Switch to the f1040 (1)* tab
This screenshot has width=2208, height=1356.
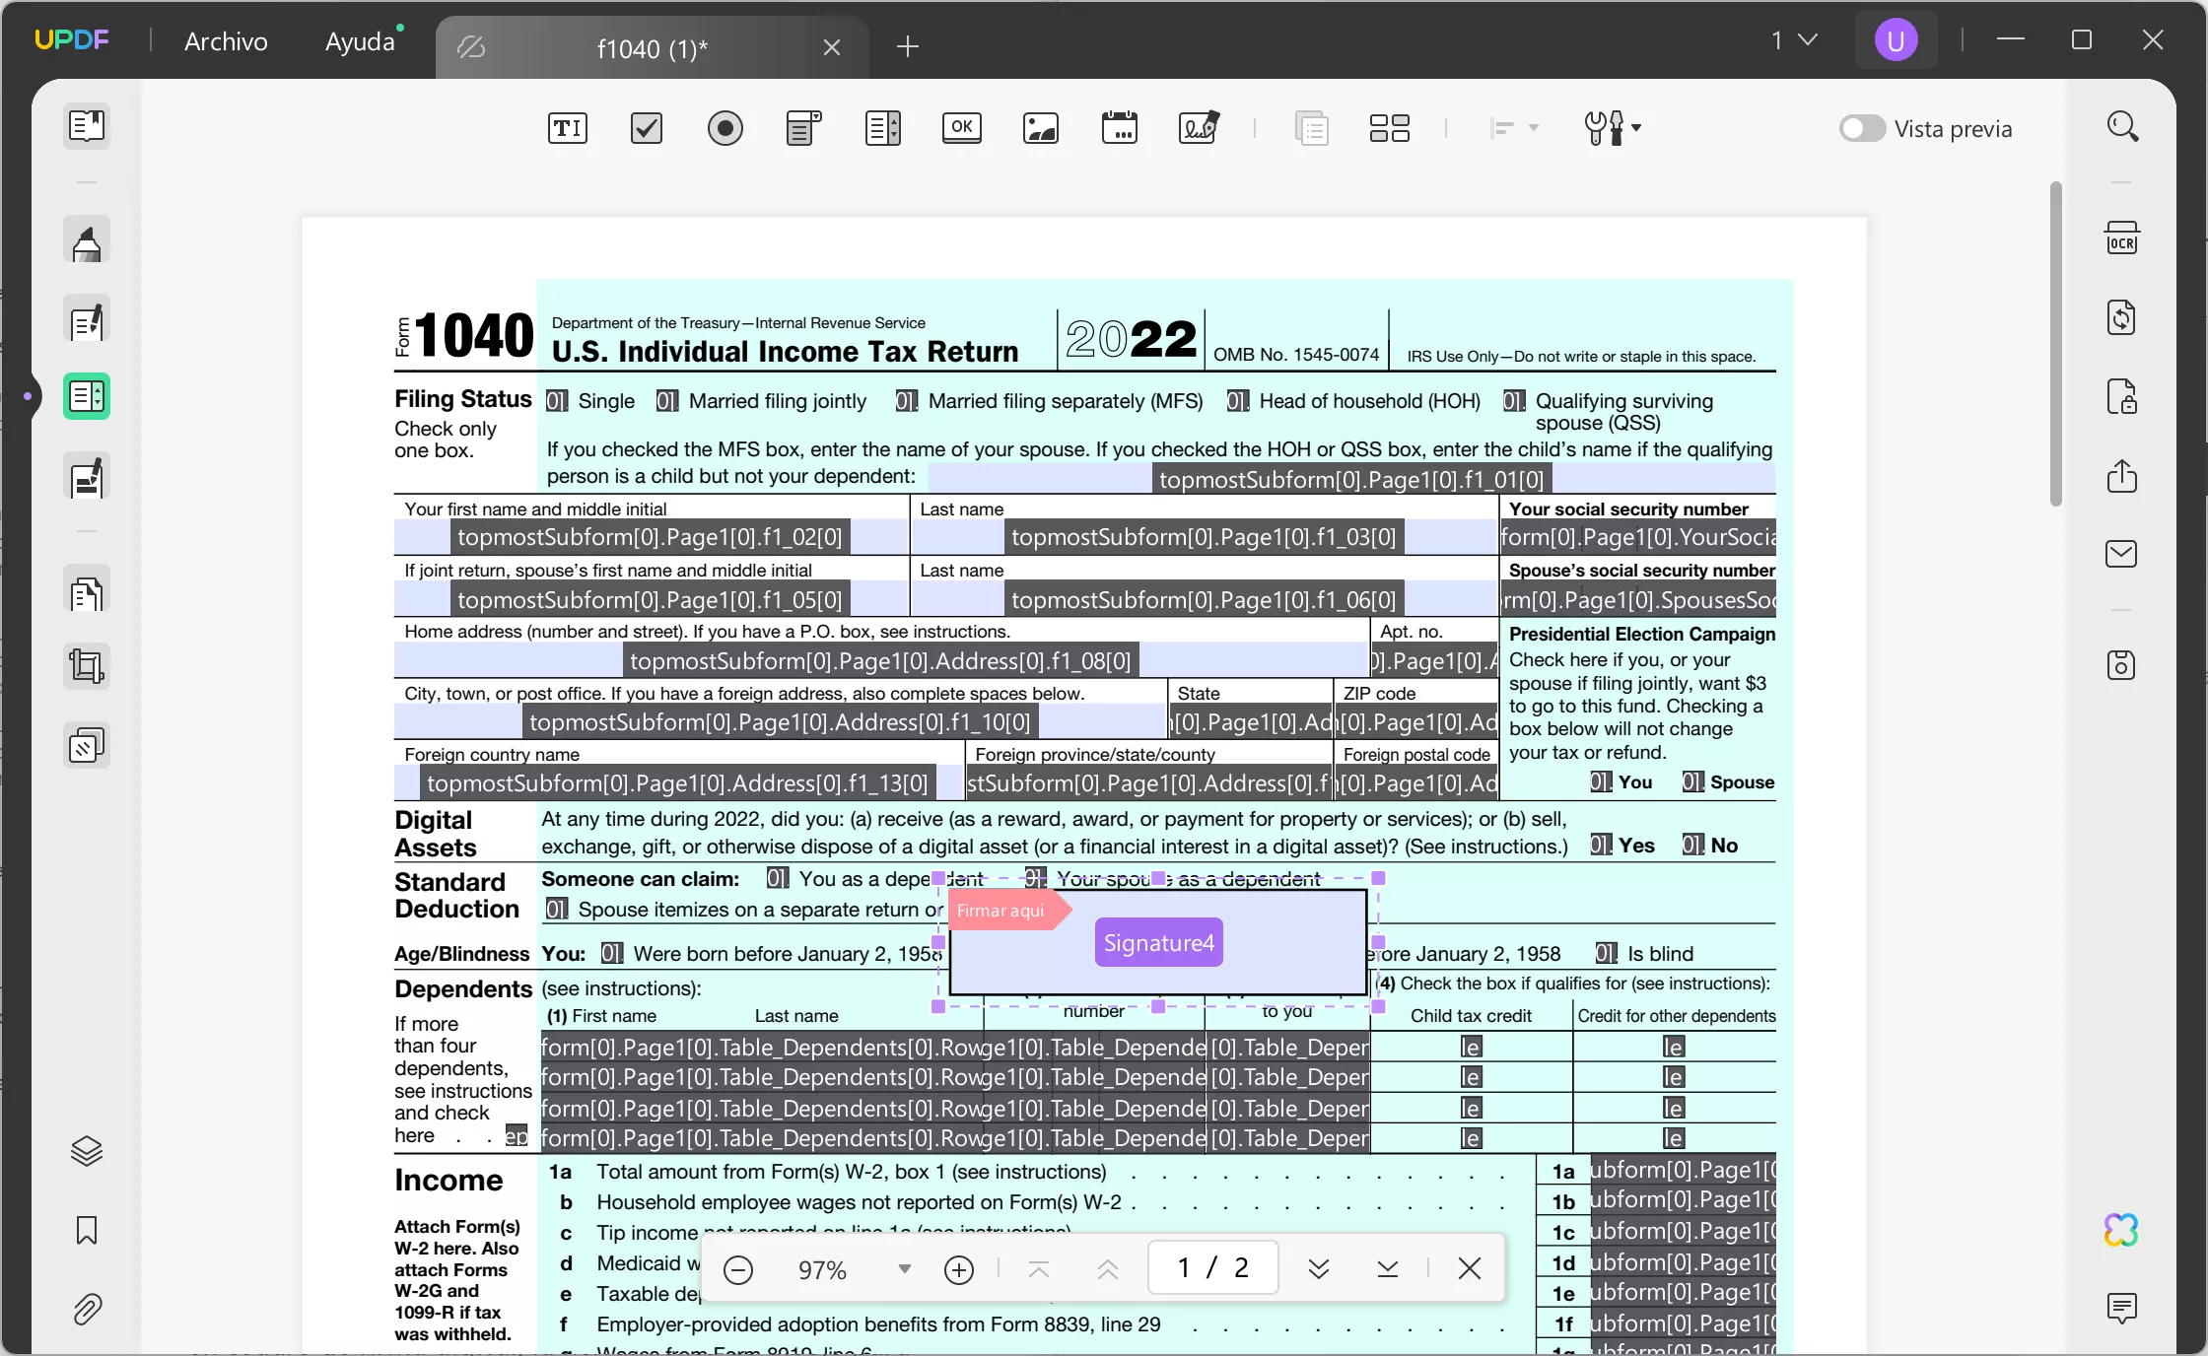[x=653, y=47]
